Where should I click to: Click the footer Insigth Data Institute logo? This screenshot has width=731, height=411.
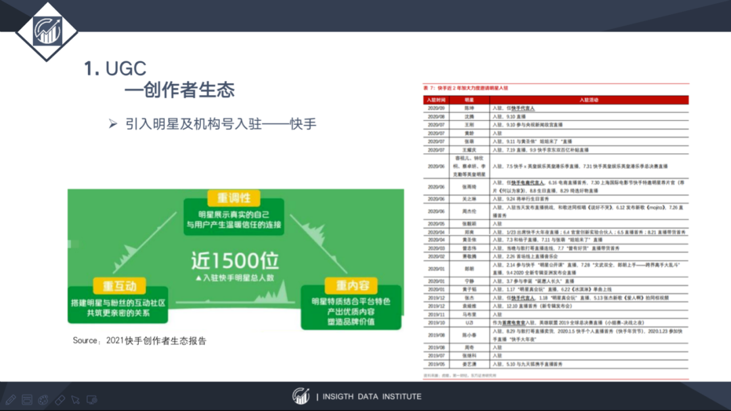click(301, 396)
